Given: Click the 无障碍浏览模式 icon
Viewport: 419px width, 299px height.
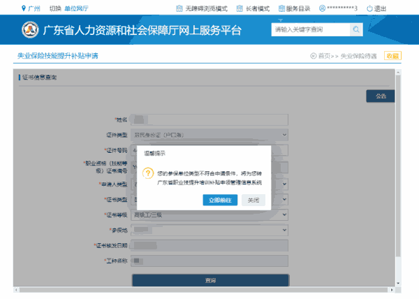Looking at the screenshot, I should (179, 8).
